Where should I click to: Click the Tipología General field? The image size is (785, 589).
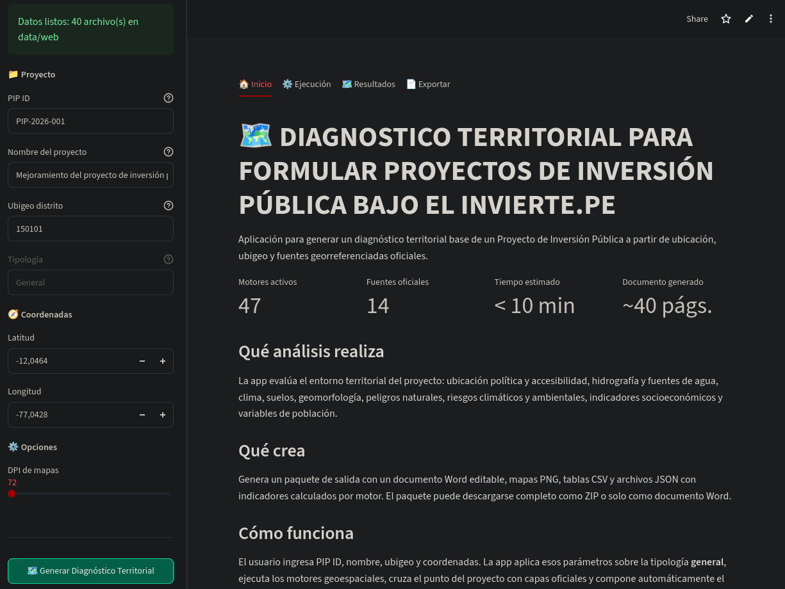point(90,282)
